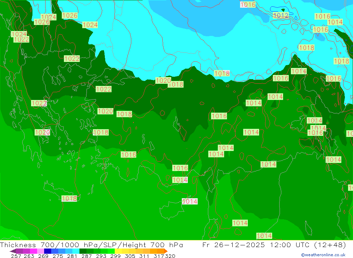Click the 287 legend value

pos(86,256)
